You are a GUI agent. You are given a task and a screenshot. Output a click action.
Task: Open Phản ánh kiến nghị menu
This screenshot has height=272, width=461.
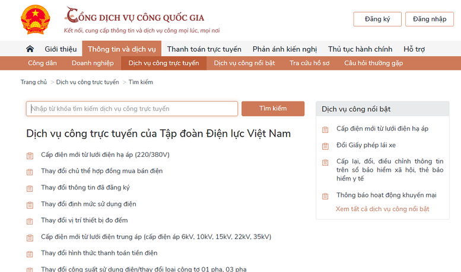(285, 49)
